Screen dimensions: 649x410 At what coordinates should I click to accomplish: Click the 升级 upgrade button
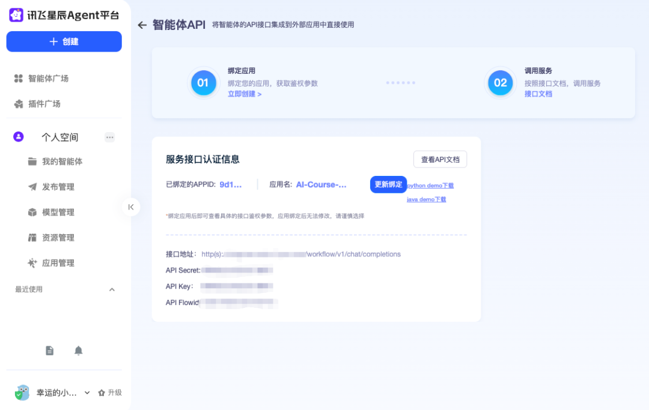110,393
